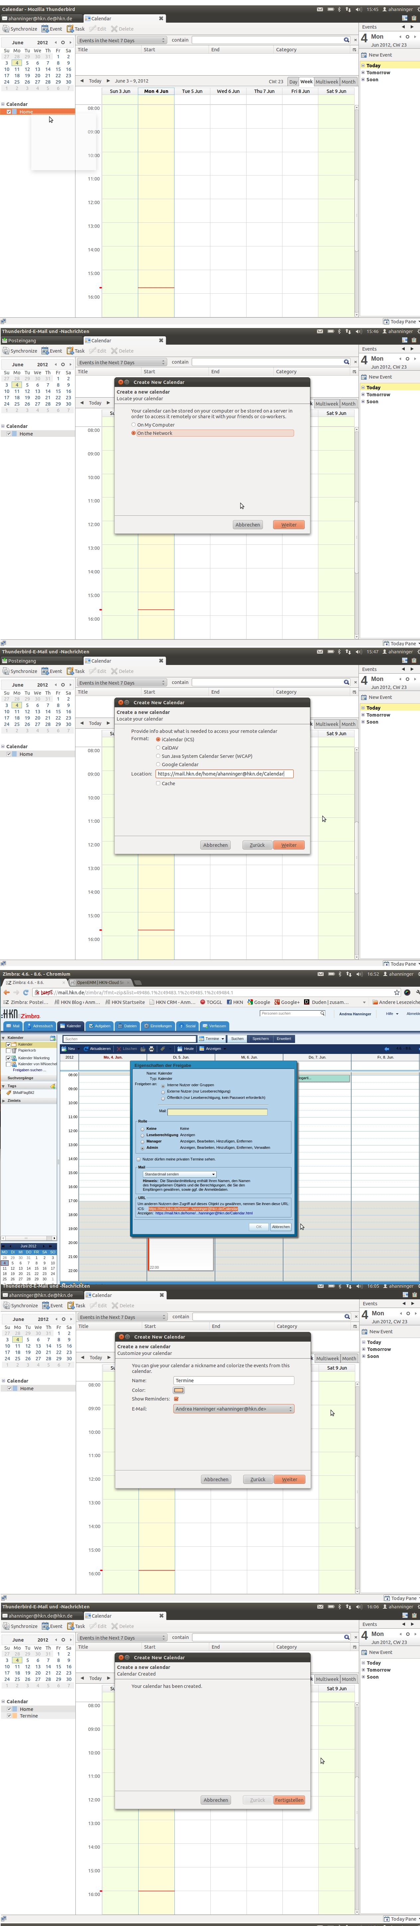Click Chromium back arrow
The width and height of the screenshot is (420, 1926).
coord(7,992)
